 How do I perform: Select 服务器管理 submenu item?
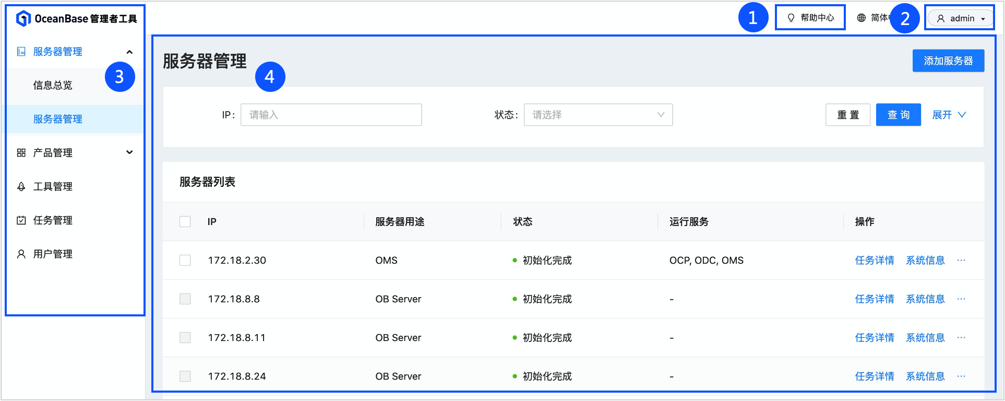57,119
